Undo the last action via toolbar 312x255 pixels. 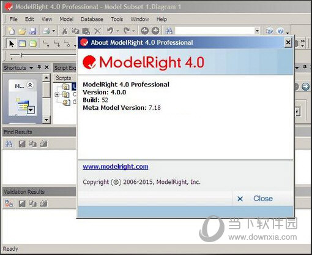110,31
